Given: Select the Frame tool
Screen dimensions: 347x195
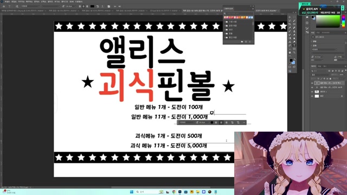Looking at the screenshot, I should [294, 24].
